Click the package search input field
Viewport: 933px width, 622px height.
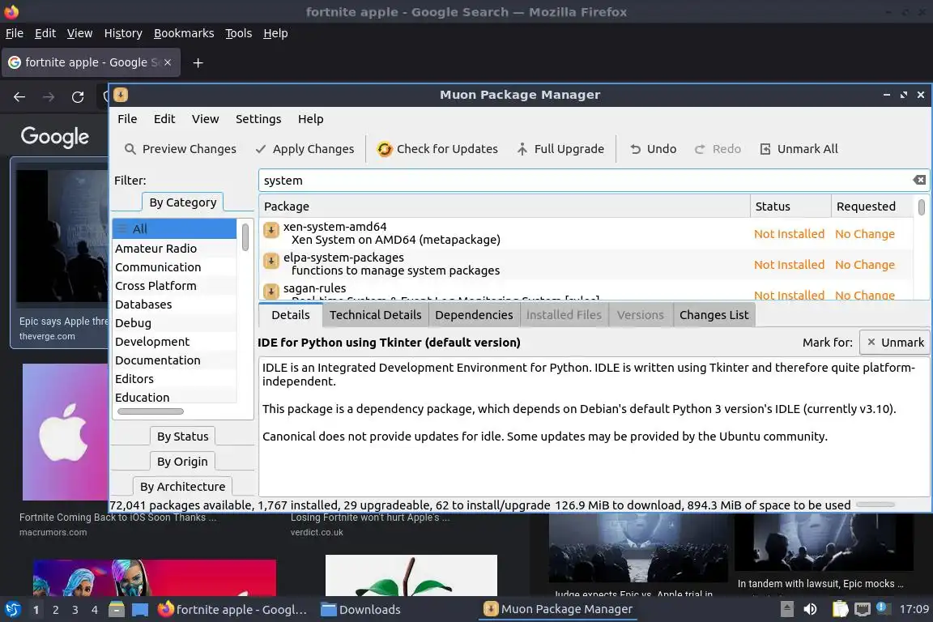[x=586, y=181]
